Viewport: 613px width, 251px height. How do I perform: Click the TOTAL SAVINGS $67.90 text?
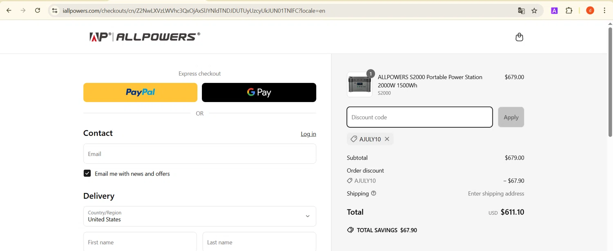coord(387,230)
